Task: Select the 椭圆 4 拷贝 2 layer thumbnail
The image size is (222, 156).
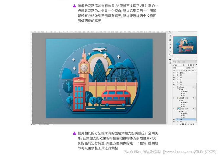Action: (x=179, y=109)
